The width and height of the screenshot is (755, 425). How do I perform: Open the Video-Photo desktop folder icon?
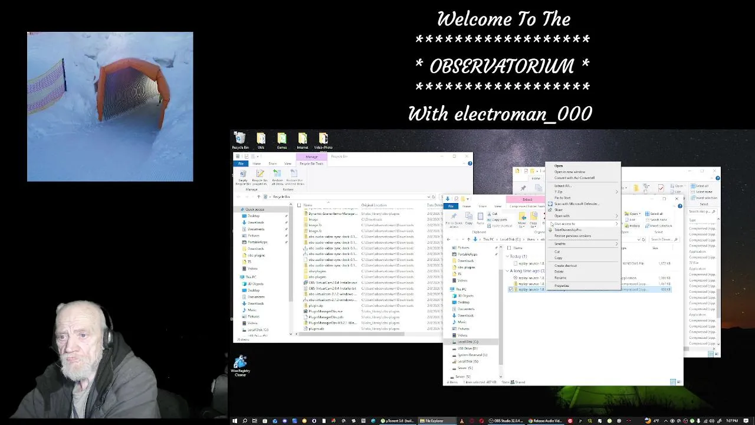(x=323, y=140)
